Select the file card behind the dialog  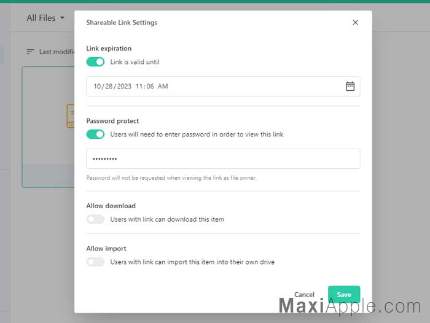tap(49, 127)
